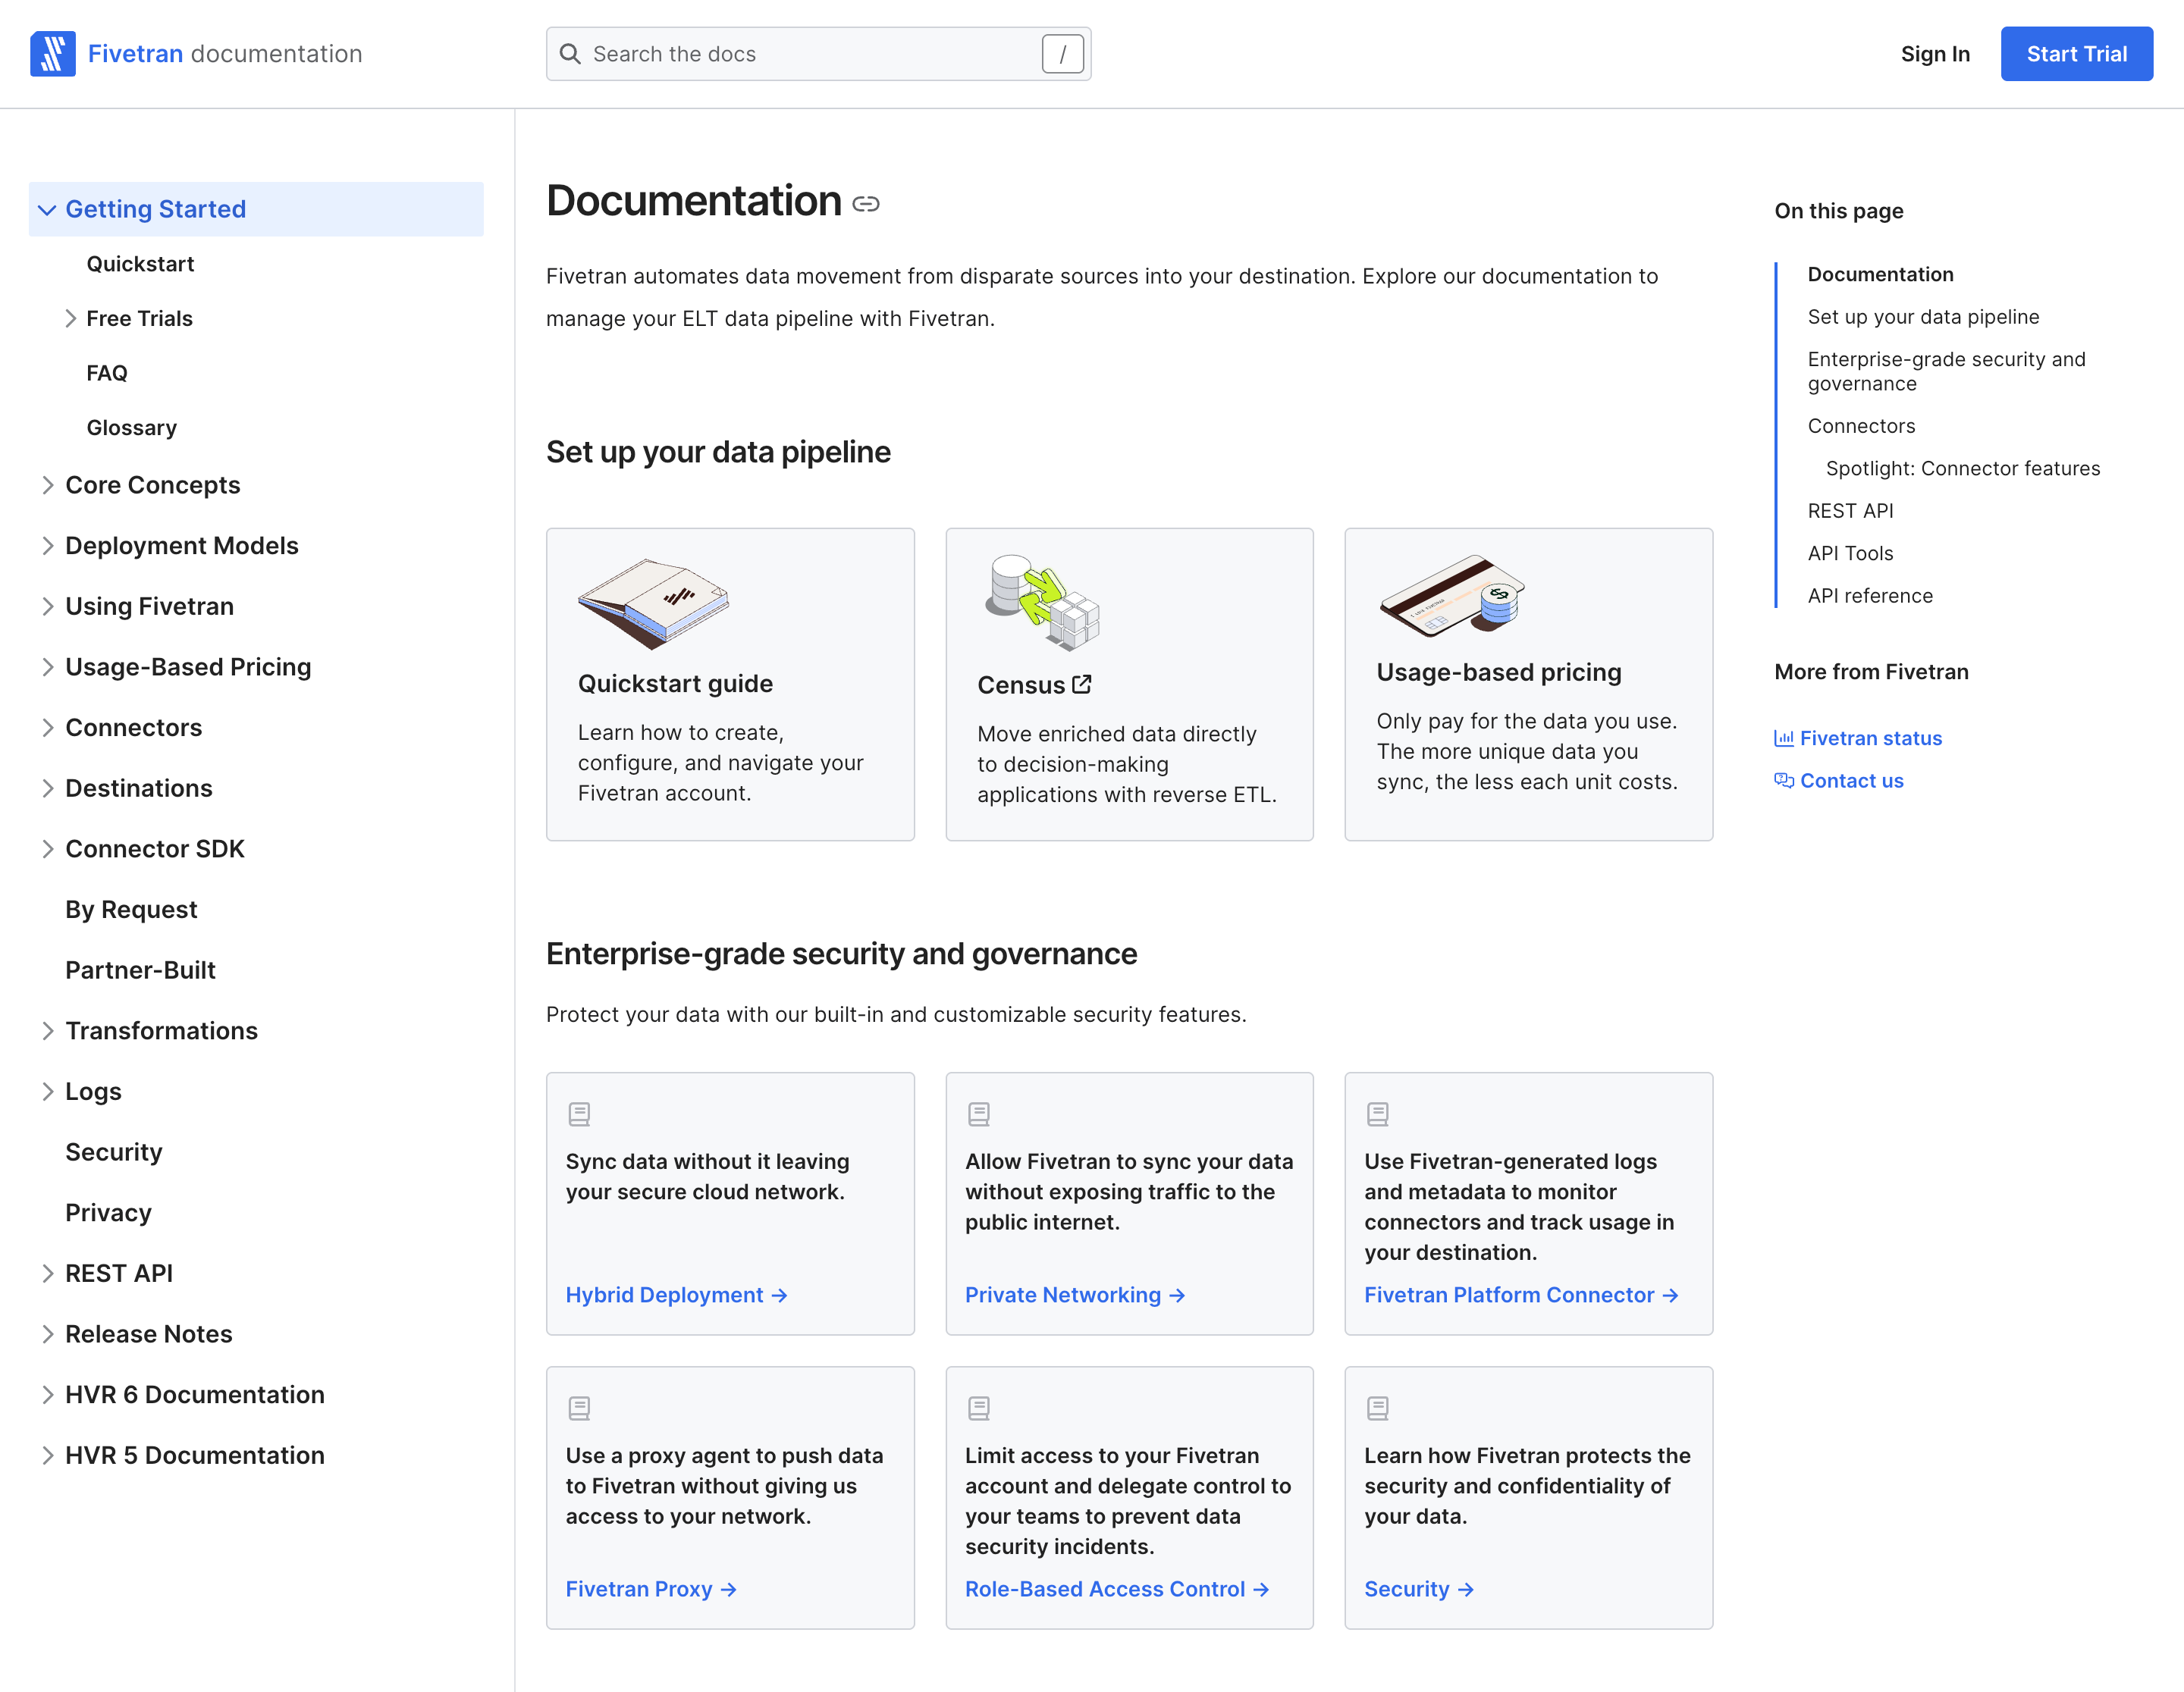Open By Request in the sidebar
The height and width of the screenshot is (1692, 2184).
(131, 910)
